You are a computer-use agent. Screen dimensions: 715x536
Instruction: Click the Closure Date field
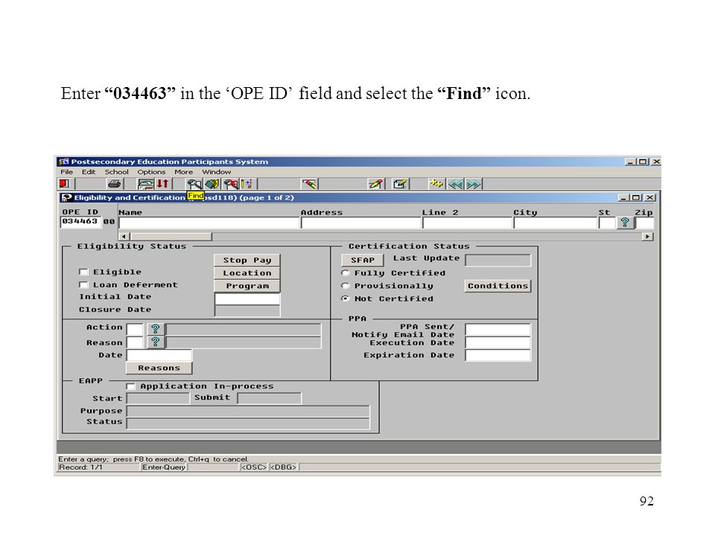(x=247, y=310)
